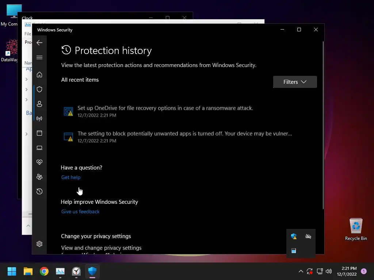
Task: Open the Windows Start menu
Action: [12, 271]
